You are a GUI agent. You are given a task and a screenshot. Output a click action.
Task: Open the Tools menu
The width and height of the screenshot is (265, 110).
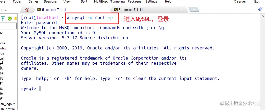click(x=17, y=2)
